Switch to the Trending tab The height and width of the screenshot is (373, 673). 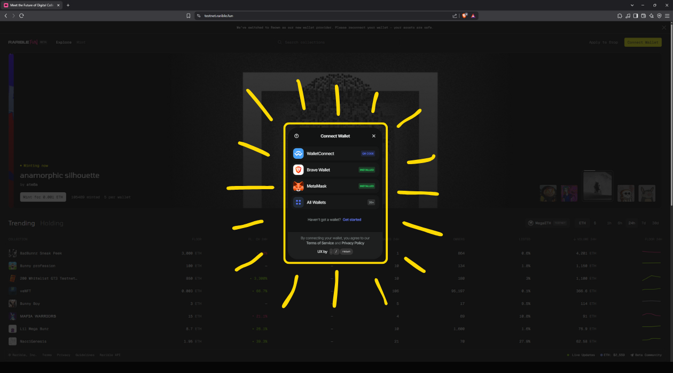[21, 223]
